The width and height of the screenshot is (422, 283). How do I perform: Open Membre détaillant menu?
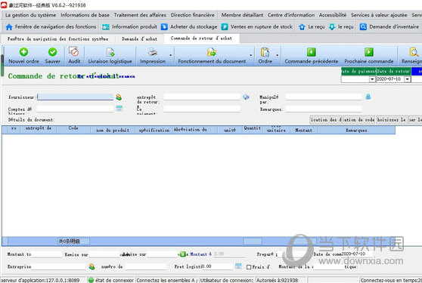click(242, 15)
